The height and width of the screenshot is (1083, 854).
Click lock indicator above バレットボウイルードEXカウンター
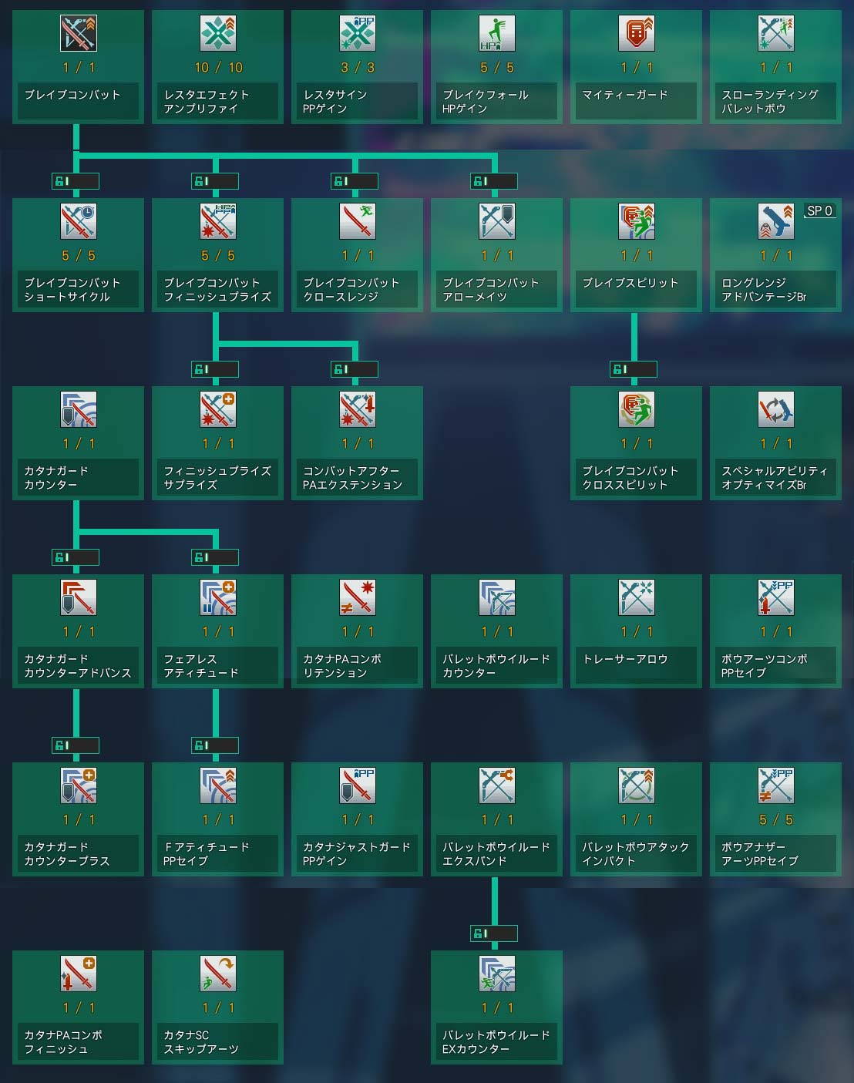494,933
